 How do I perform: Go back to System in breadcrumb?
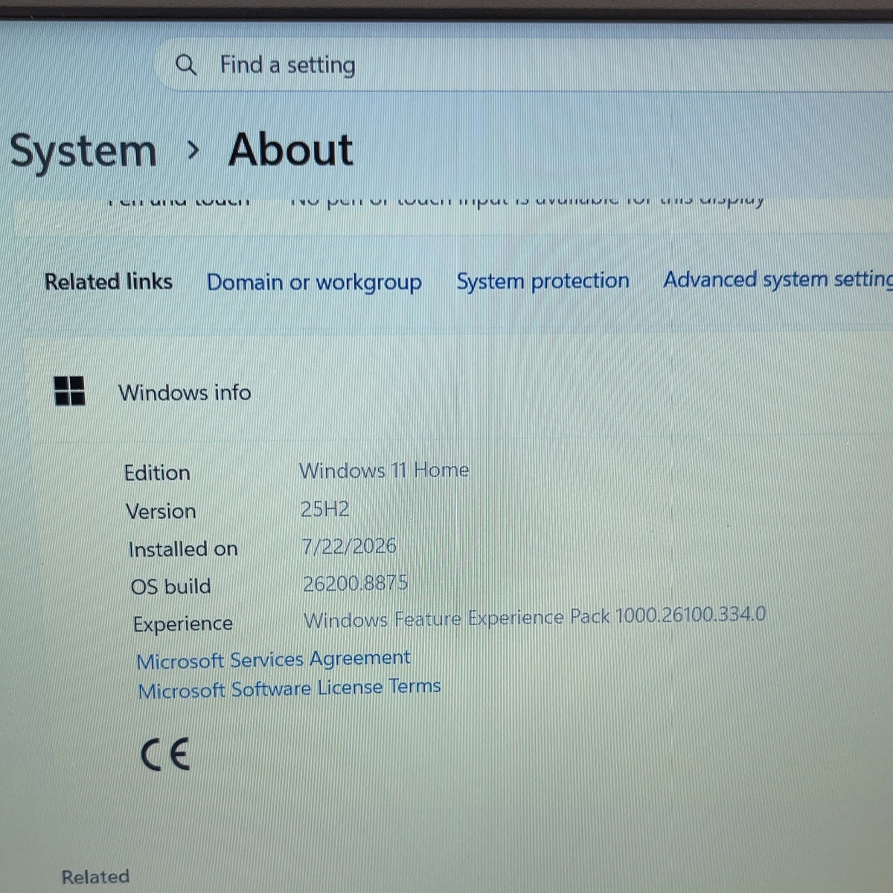coord(83,151)
